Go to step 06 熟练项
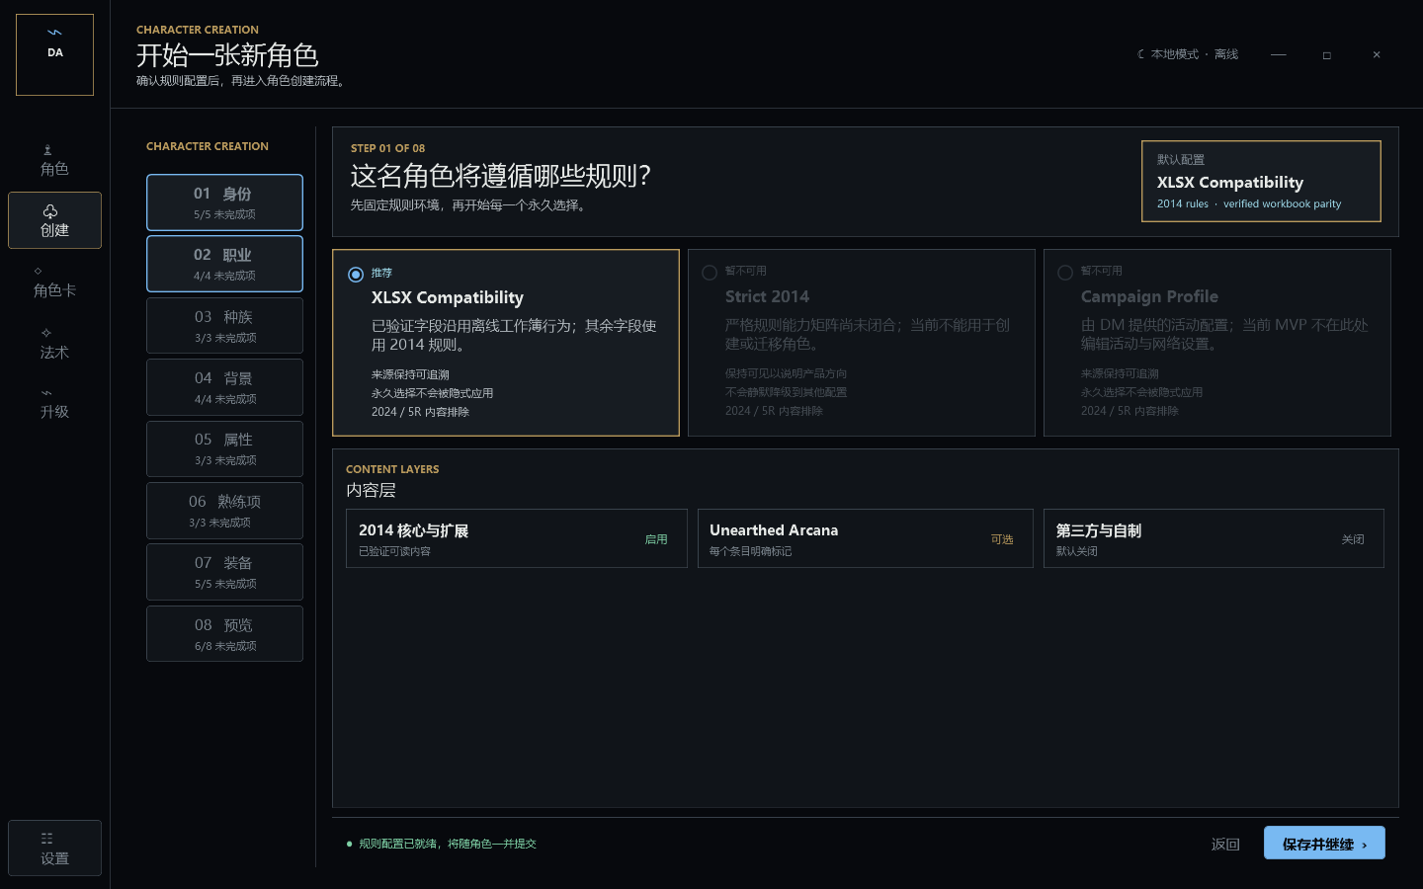This screenshot has height=889, width=1423. click(x=224, y=511)
